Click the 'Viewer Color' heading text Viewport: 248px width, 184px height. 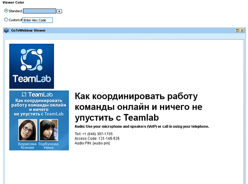pyautogui.click(x=14, y=3)
